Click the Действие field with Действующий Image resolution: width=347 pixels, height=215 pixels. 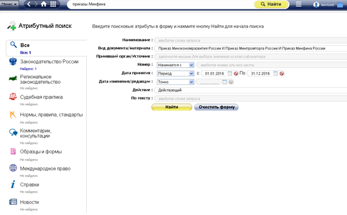(x=251, y=90)
